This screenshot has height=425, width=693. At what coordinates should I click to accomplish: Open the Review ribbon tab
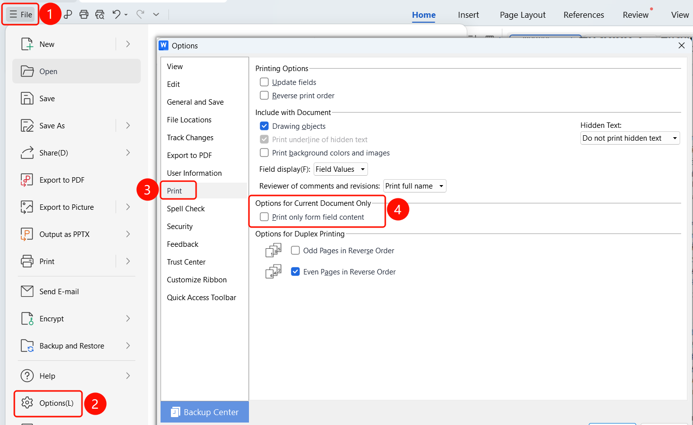pos(636,15)
